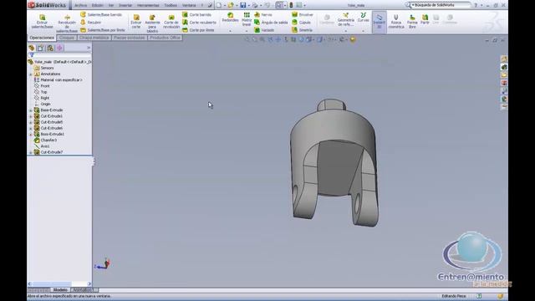
Task: Open the FeatureManager design tree tab
Action: tap(32, 48)
